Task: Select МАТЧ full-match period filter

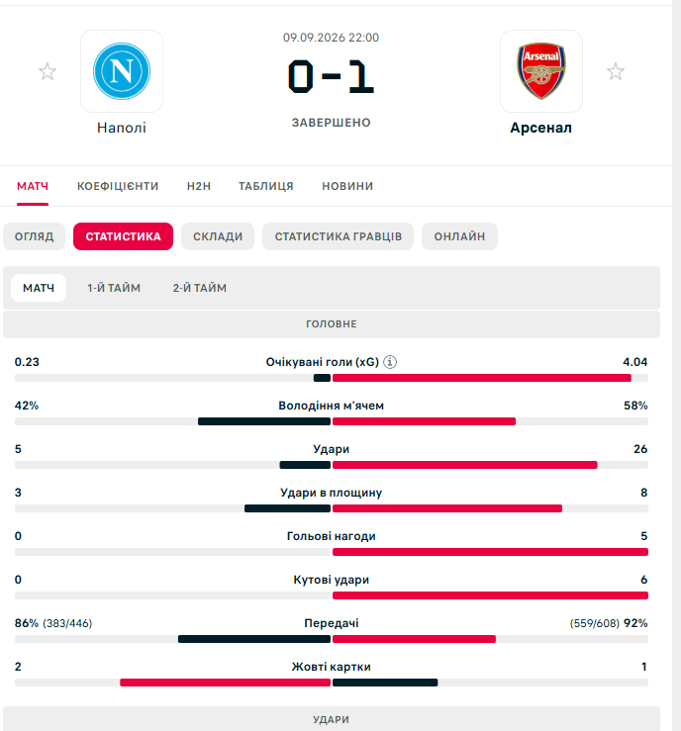Action: coord(39,288)
